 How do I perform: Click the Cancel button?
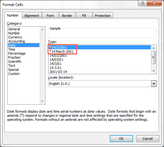pyautogui.click(x=148, y=139)
